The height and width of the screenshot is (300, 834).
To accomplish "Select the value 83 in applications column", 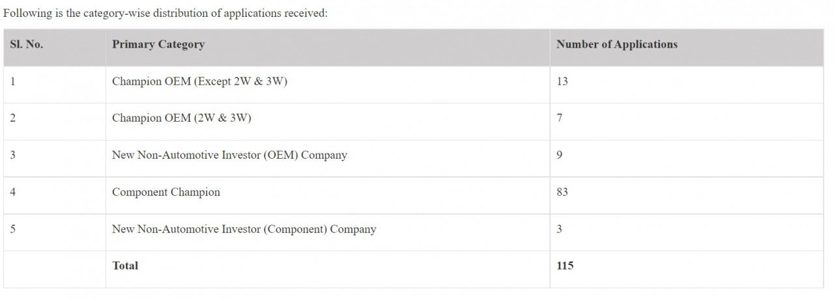I will [x=562, y=193].
